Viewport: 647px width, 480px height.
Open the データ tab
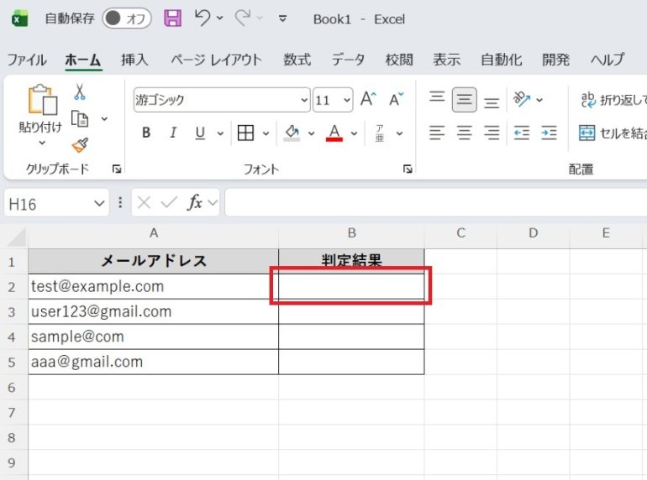click(348, 60)
